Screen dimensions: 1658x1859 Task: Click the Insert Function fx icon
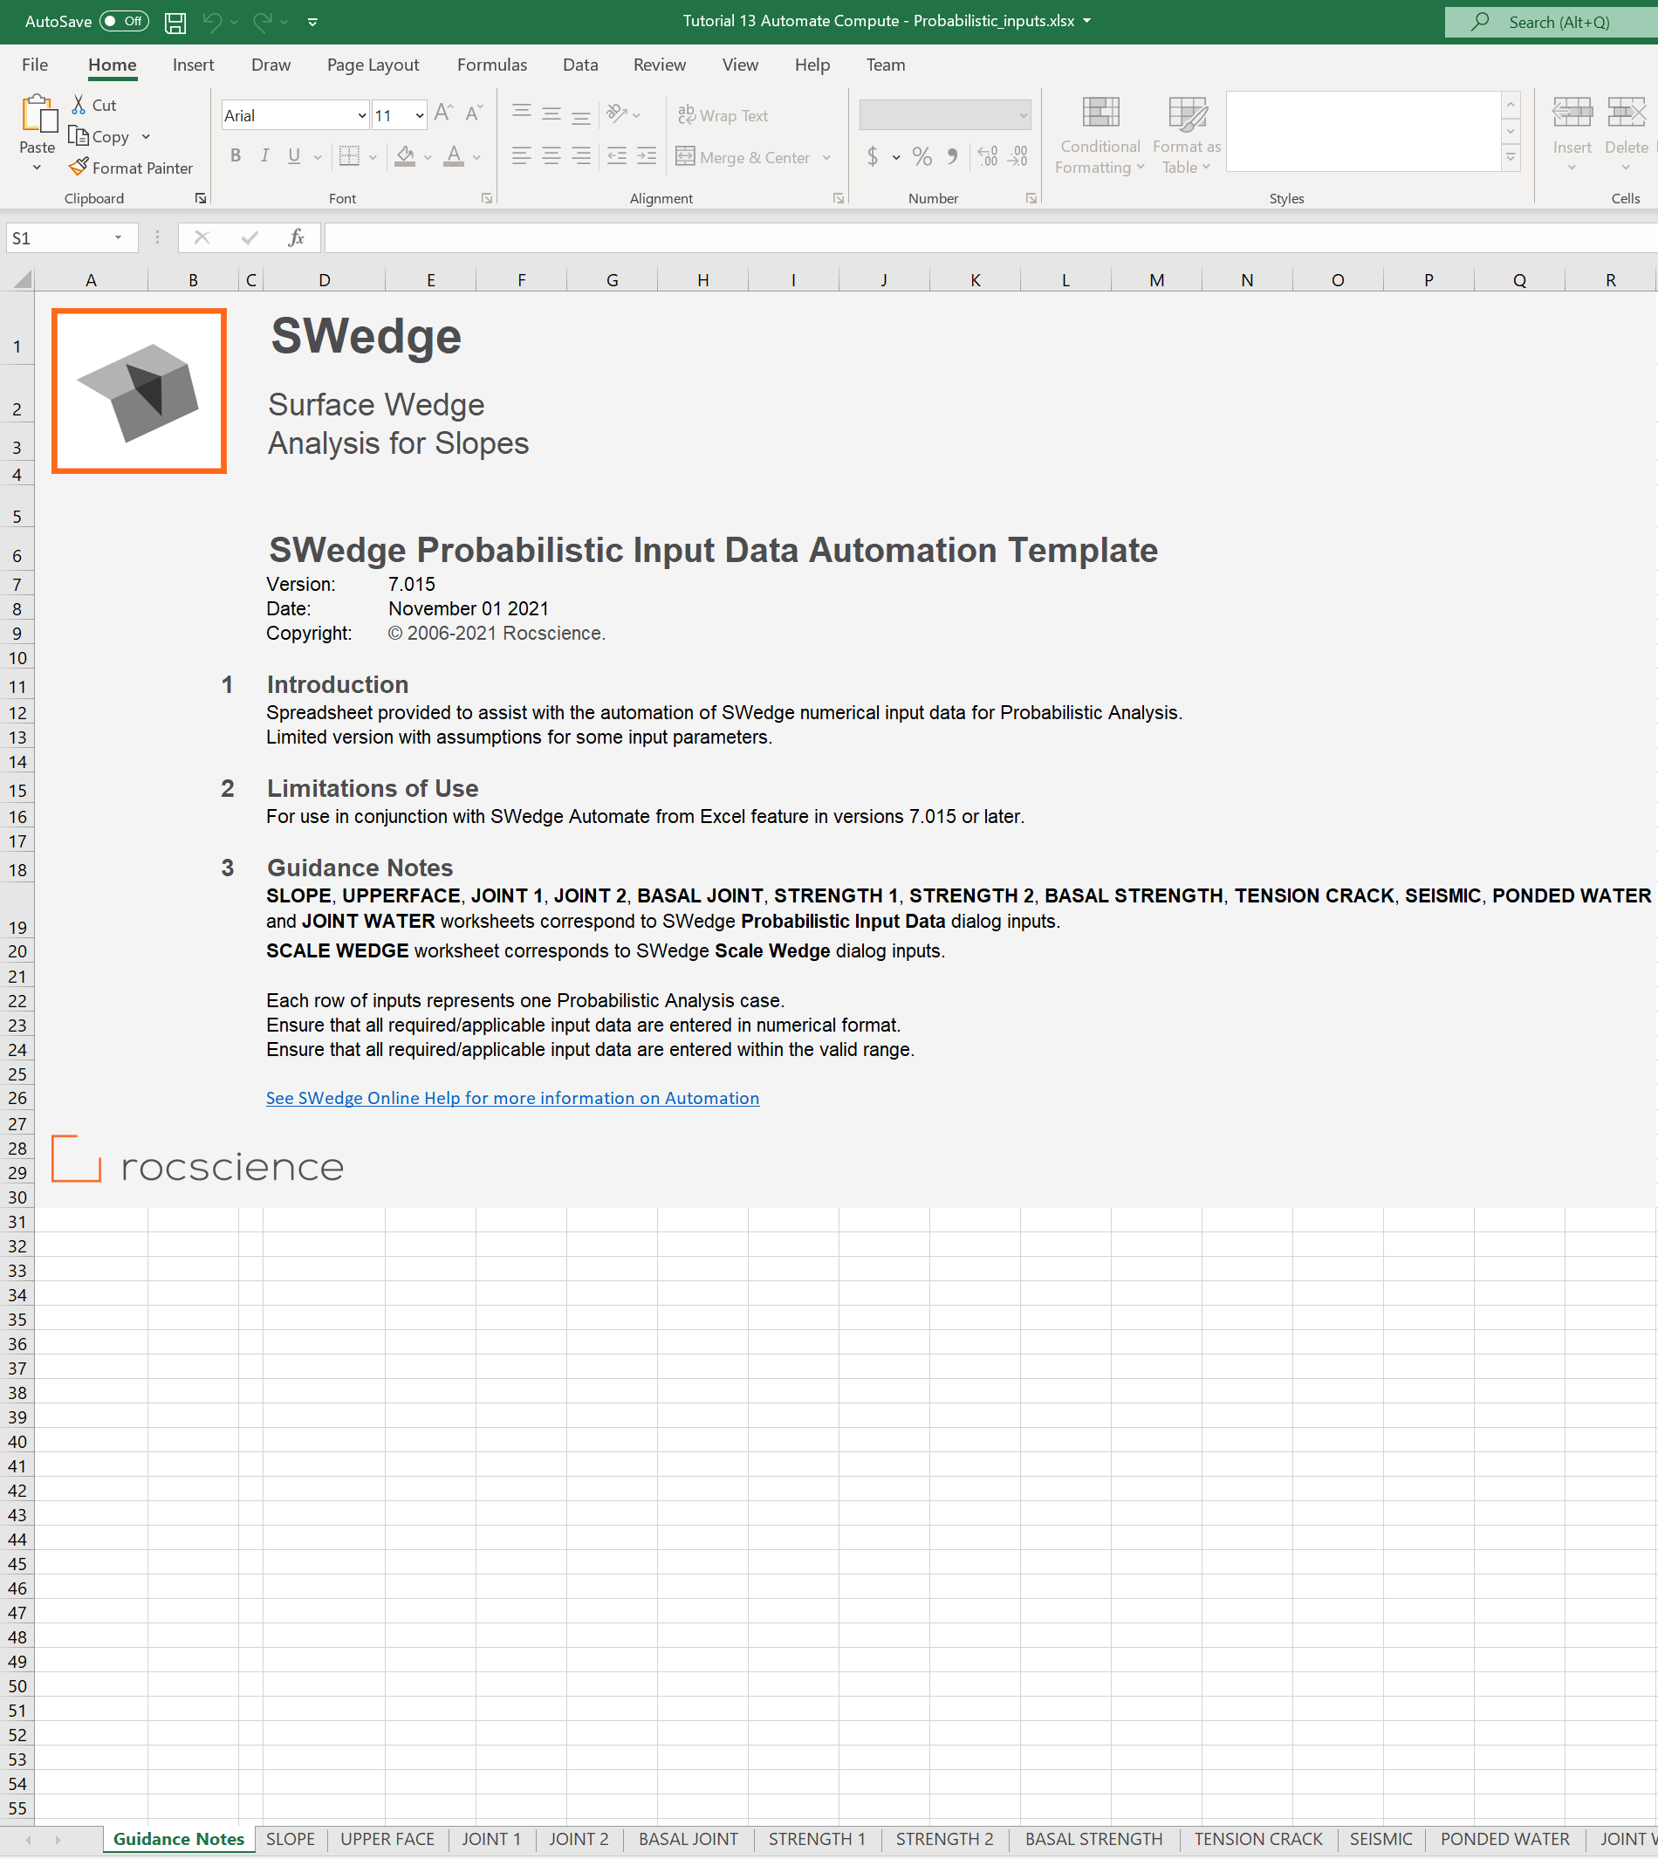pos(296,238)
